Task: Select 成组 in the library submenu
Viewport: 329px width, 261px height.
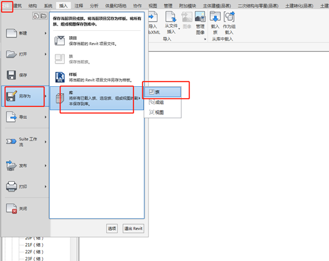Action: (162, 102)
